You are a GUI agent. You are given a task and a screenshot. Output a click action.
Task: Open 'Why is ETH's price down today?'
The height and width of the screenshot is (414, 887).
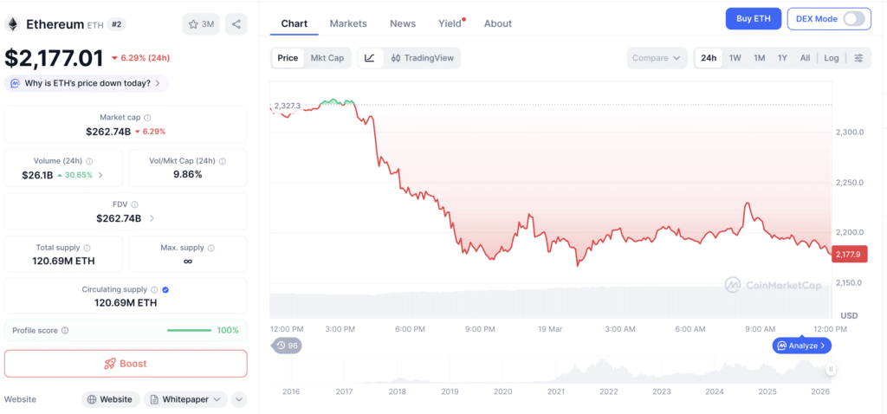point(87,83)
